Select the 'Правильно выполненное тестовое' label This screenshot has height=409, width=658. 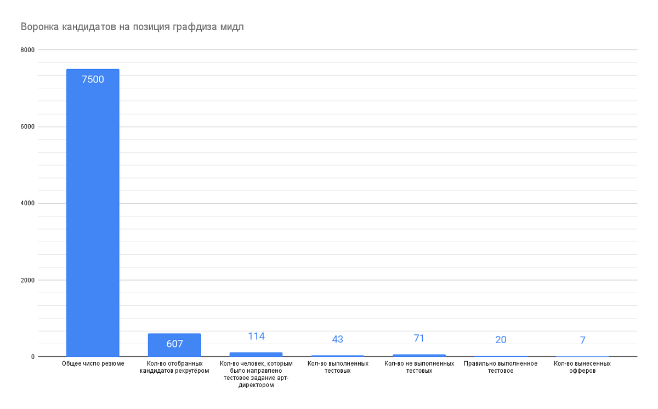tap(501, 367)
